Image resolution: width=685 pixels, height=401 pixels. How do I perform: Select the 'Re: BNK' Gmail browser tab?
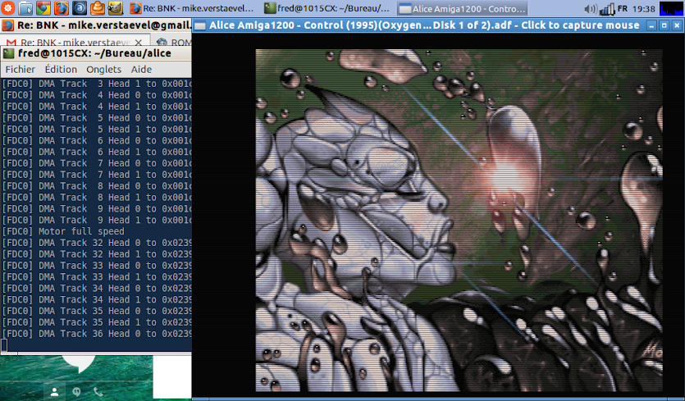coord(75,42)
